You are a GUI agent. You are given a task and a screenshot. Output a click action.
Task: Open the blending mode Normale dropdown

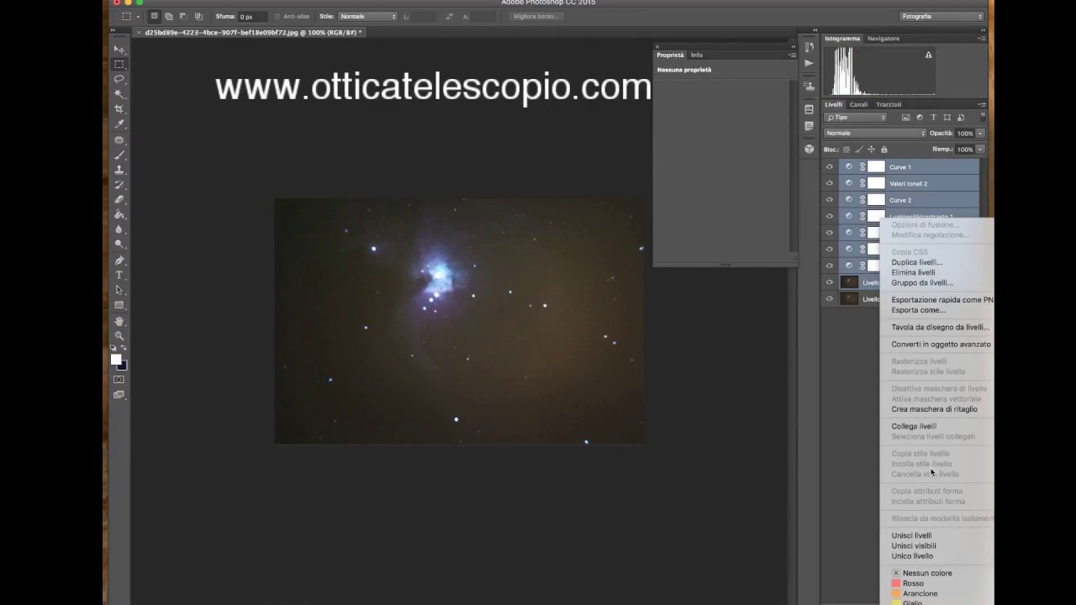tap(875, 133)
